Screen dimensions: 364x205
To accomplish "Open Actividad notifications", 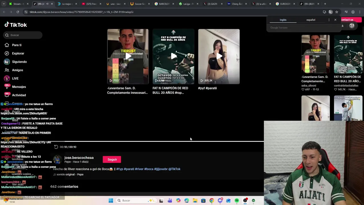I will pyautogui.click(x=19, y=95).
